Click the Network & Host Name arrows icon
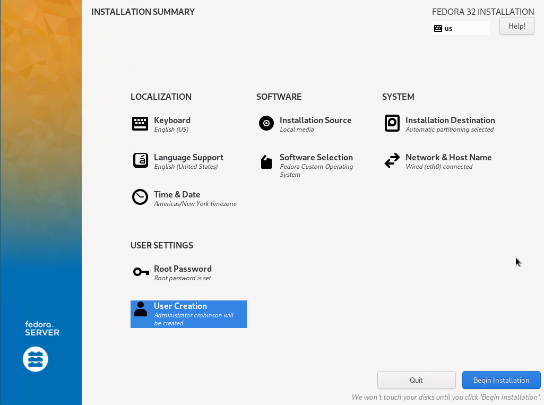544x405 pixels. click(x=392, y=160)
